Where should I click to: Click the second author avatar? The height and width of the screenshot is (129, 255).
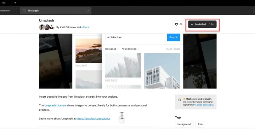(x=47, y=27)
